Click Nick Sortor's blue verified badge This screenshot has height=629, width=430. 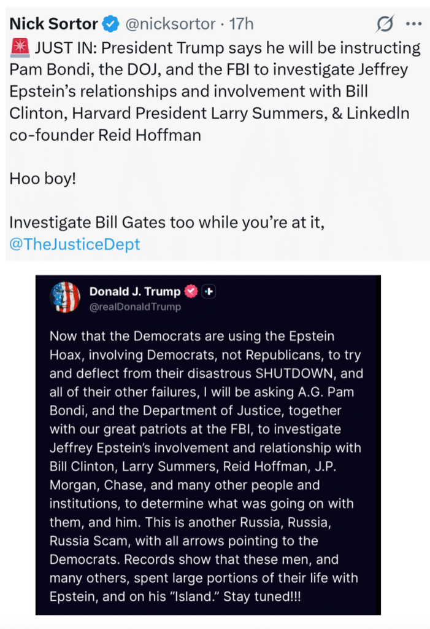(x=110, y=25)
